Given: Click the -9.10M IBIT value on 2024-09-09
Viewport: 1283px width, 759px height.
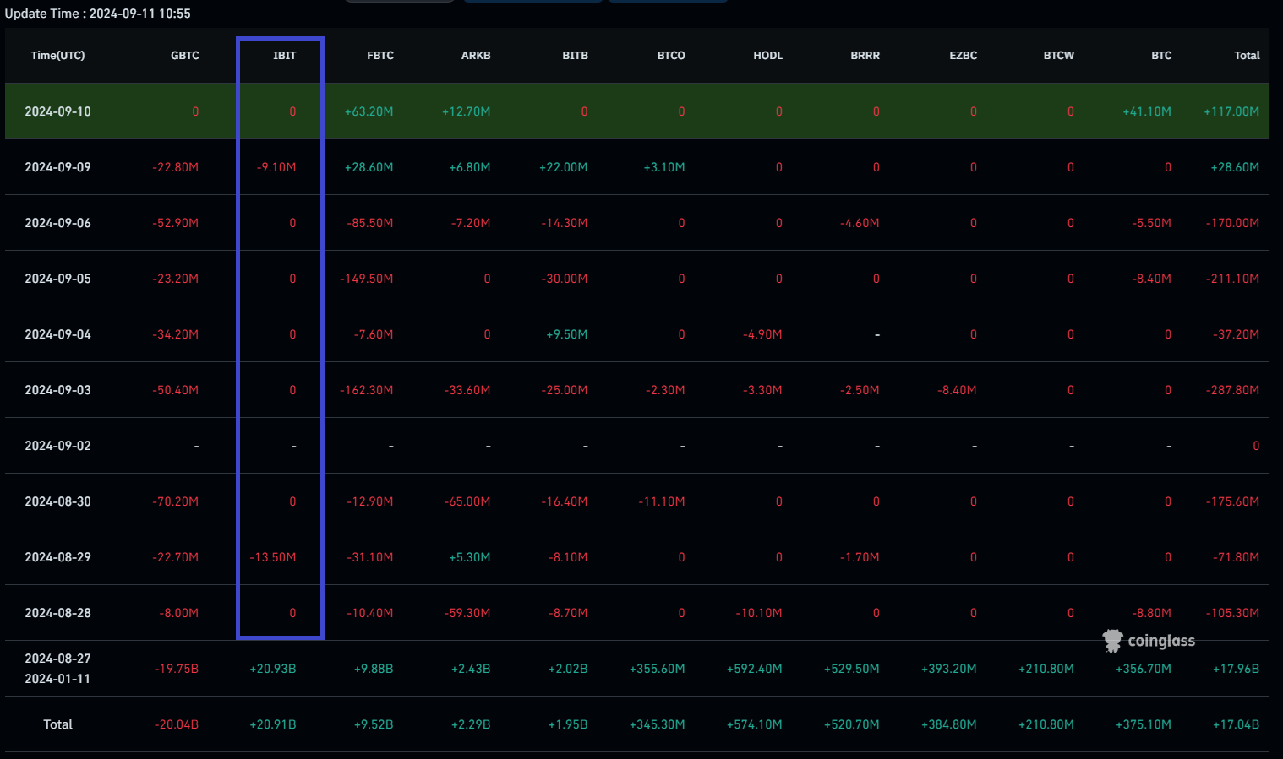Looking at the screenshot, I should 276,166.
